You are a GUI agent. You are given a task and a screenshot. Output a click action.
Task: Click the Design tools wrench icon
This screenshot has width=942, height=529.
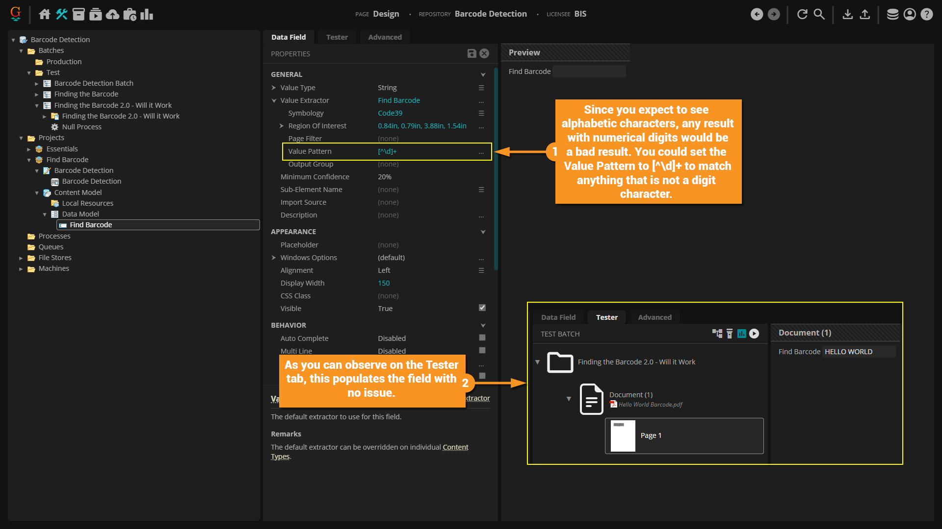tap(62, 14)
